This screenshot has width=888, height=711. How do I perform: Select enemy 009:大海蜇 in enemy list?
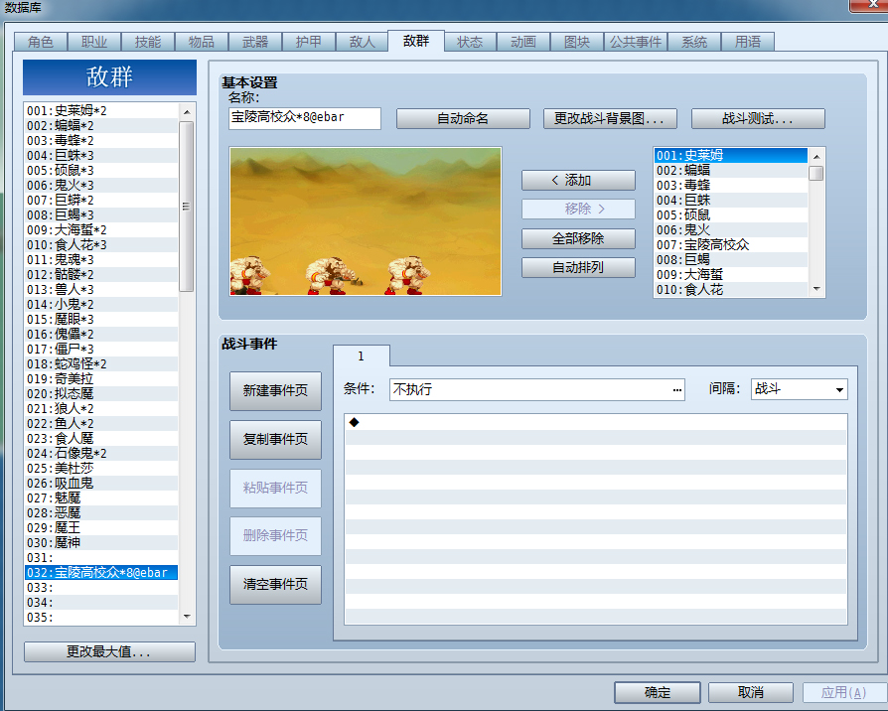coord(731,274)
